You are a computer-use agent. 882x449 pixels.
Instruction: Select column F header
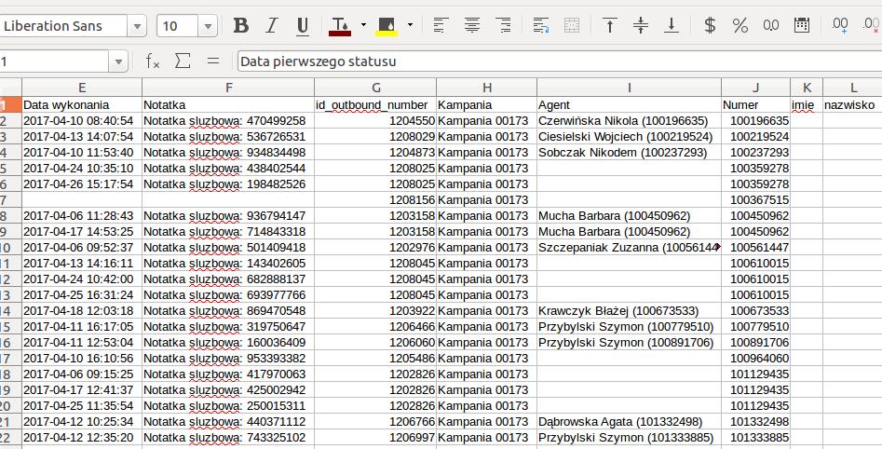pos(228,88)
